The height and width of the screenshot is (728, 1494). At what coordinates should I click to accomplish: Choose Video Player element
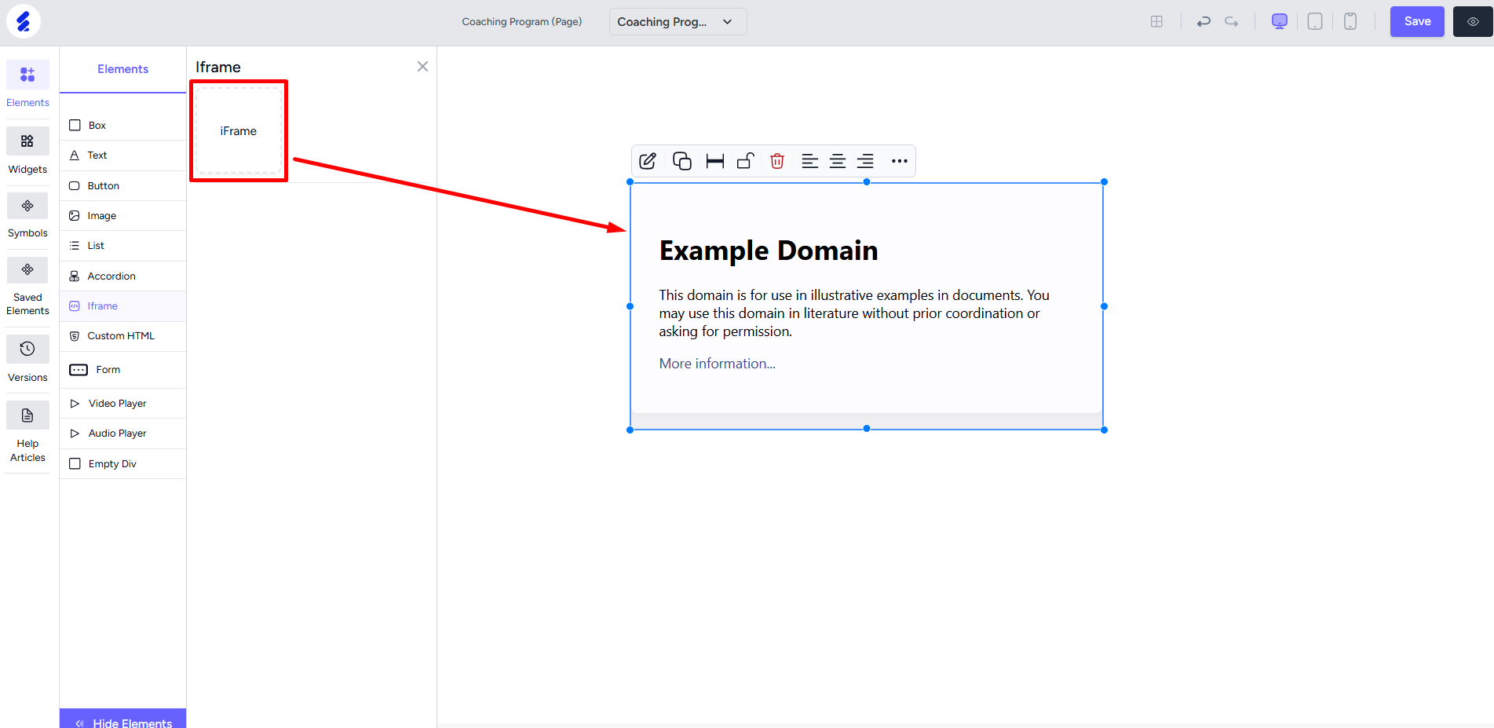point(122,404)
